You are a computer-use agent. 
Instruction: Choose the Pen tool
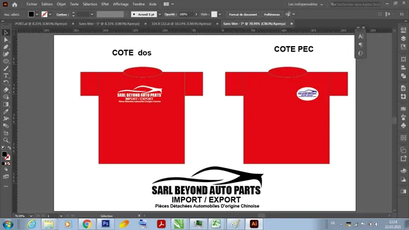click(x=6, y=47)
